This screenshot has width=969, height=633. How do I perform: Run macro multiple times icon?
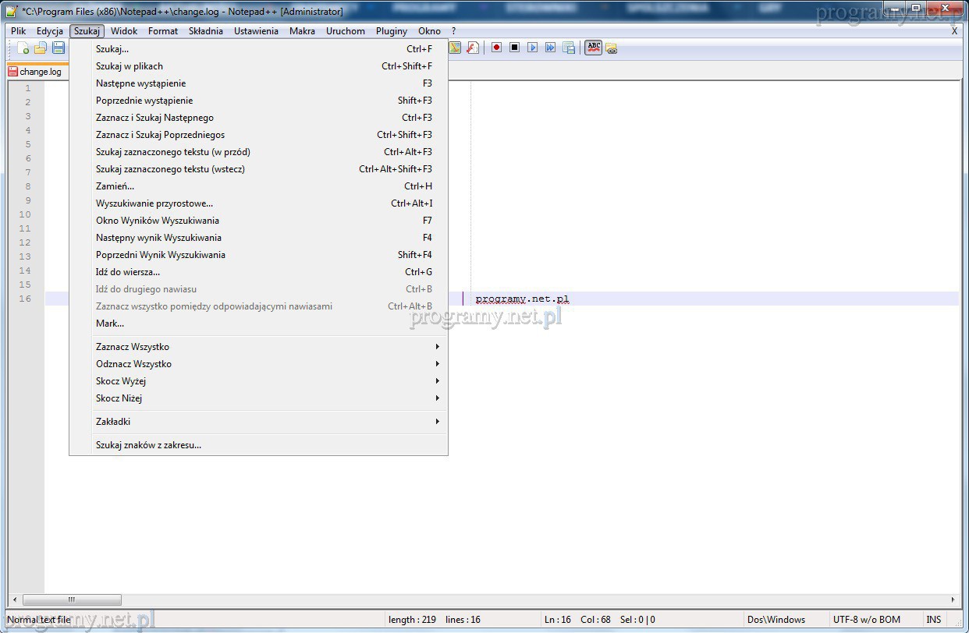550,48
